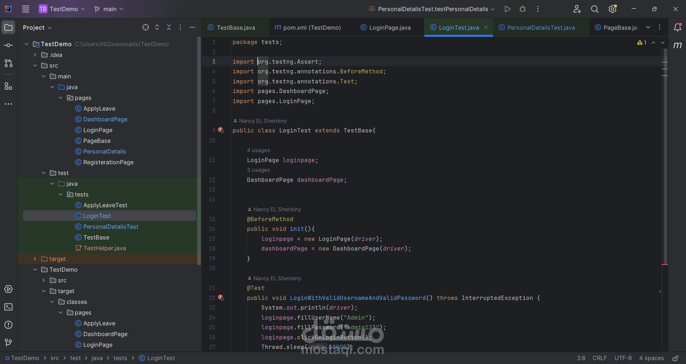686x364 pixels.
Task: Open run configuration selector dropdown
Action: click(x=432, y=9)
